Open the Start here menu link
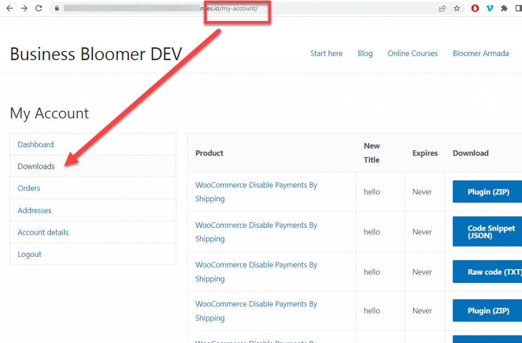 pos(326,53)
